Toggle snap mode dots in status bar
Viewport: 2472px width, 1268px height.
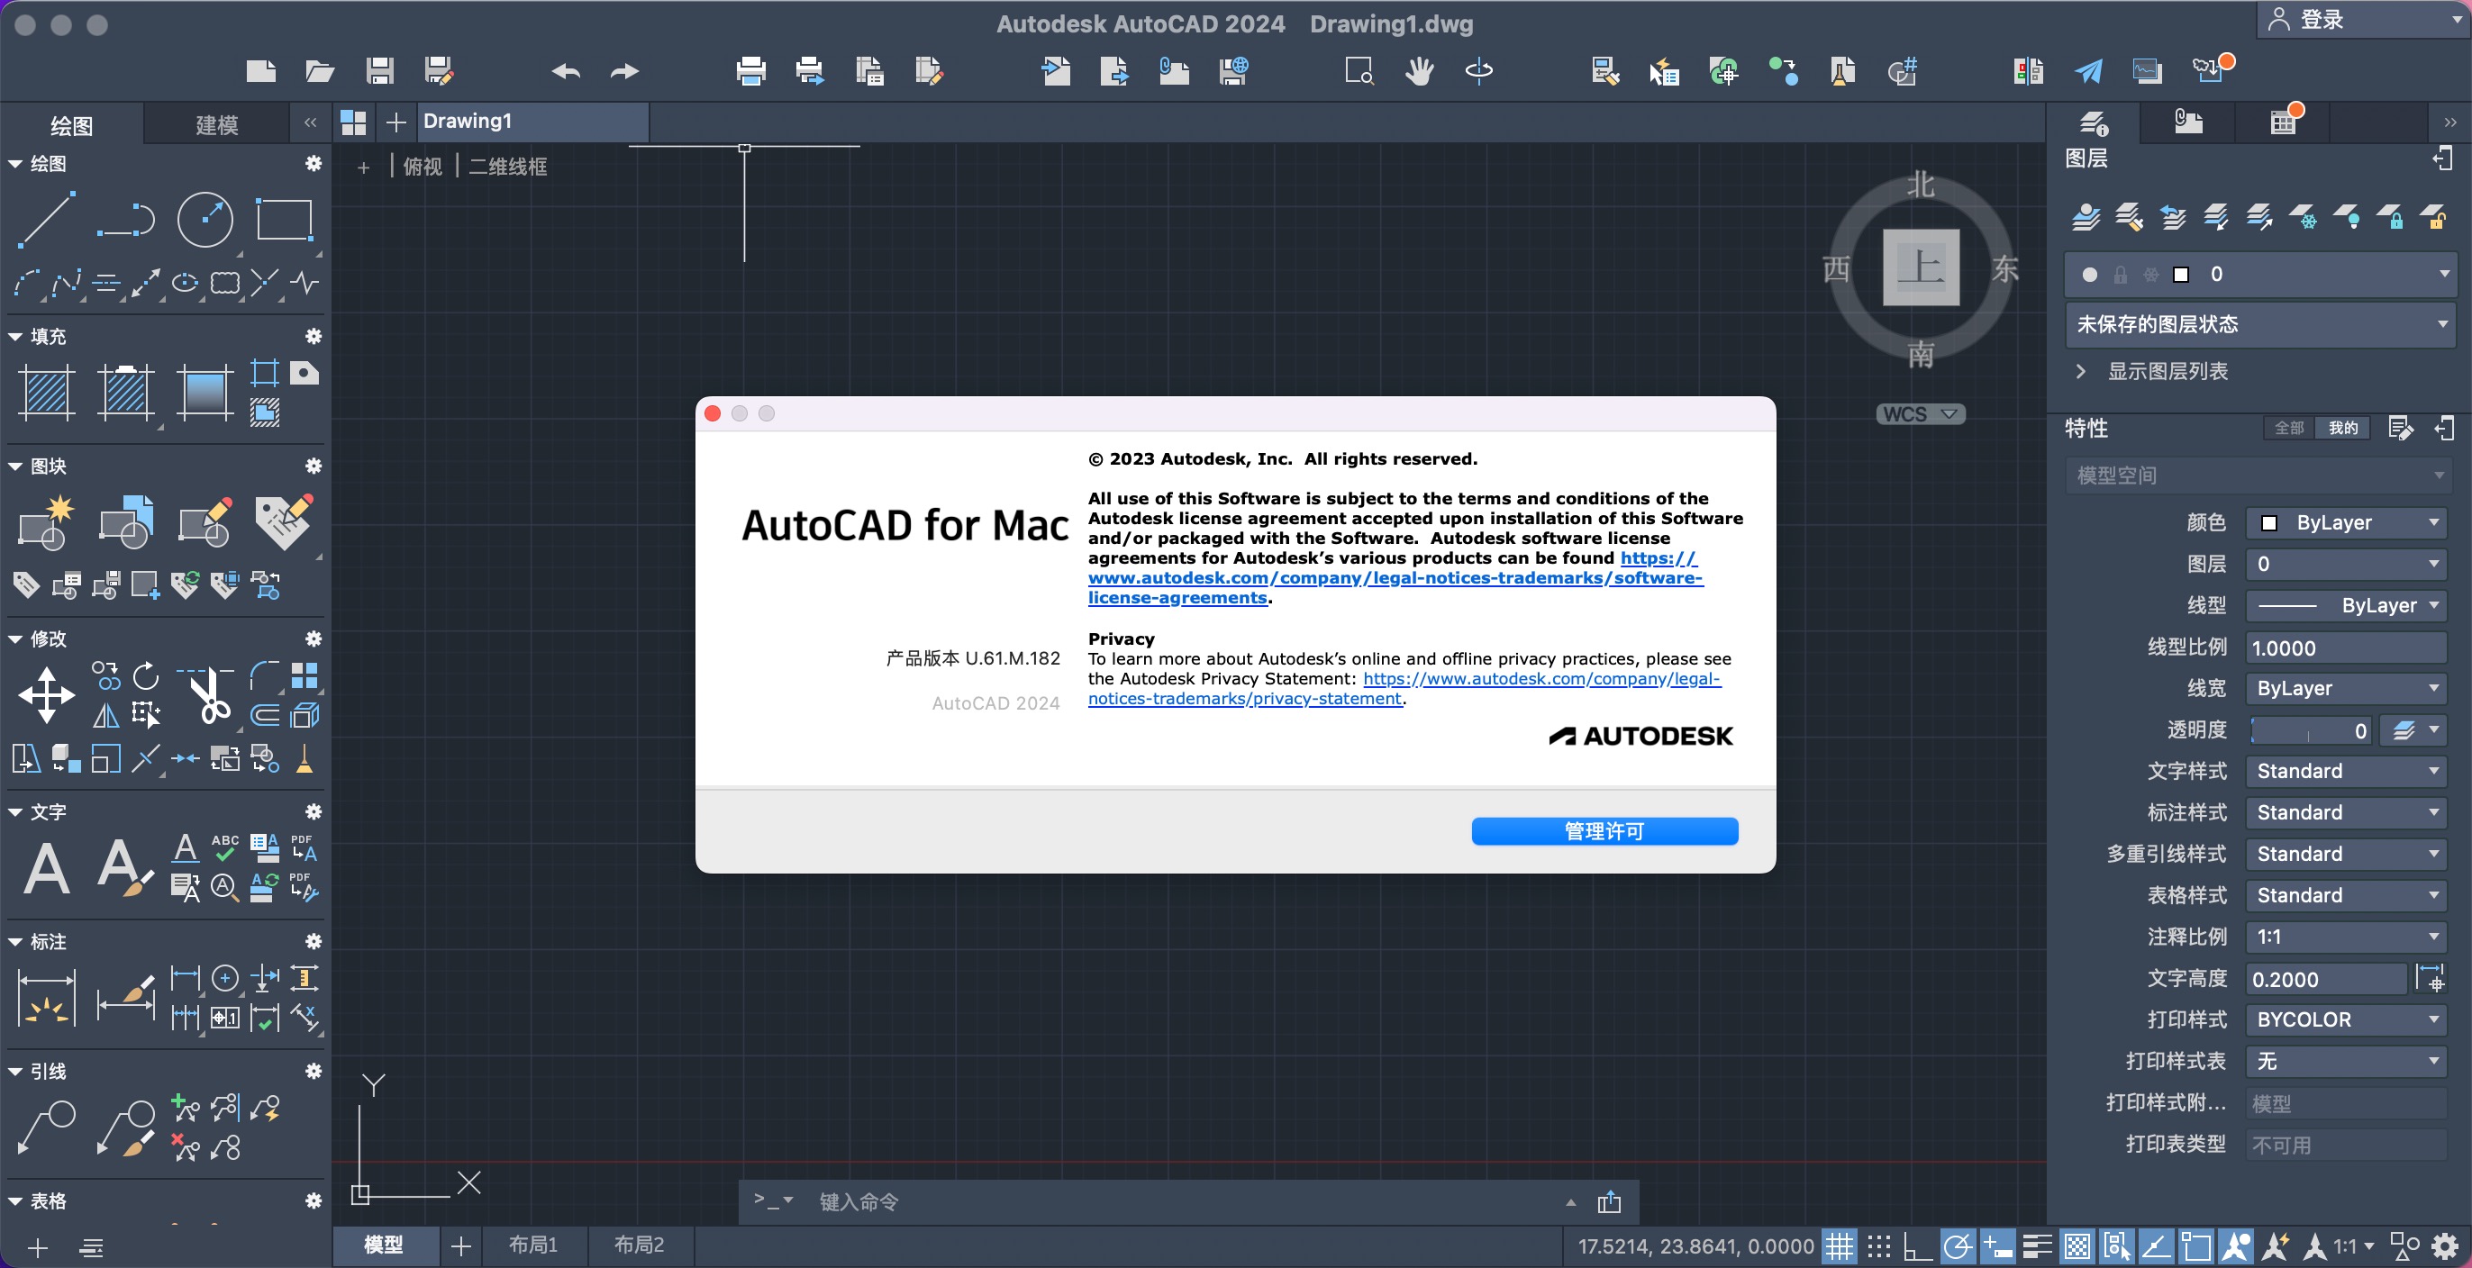click(x=1879, y=1246)
